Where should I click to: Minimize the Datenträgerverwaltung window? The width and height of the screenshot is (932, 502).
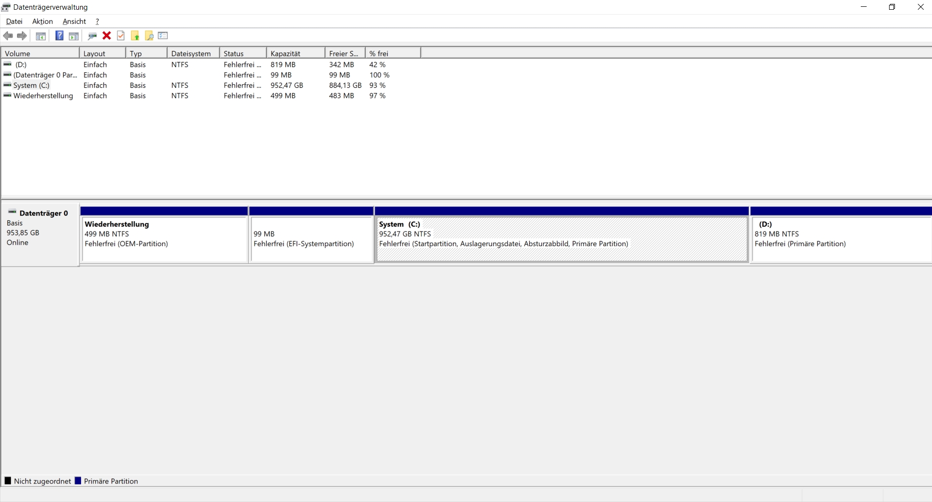click(x=864, y=7)
